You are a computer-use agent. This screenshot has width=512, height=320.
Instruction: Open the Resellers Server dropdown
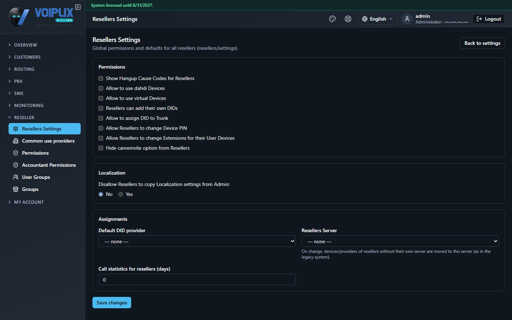pyautogui.click(x=400, y=241)
